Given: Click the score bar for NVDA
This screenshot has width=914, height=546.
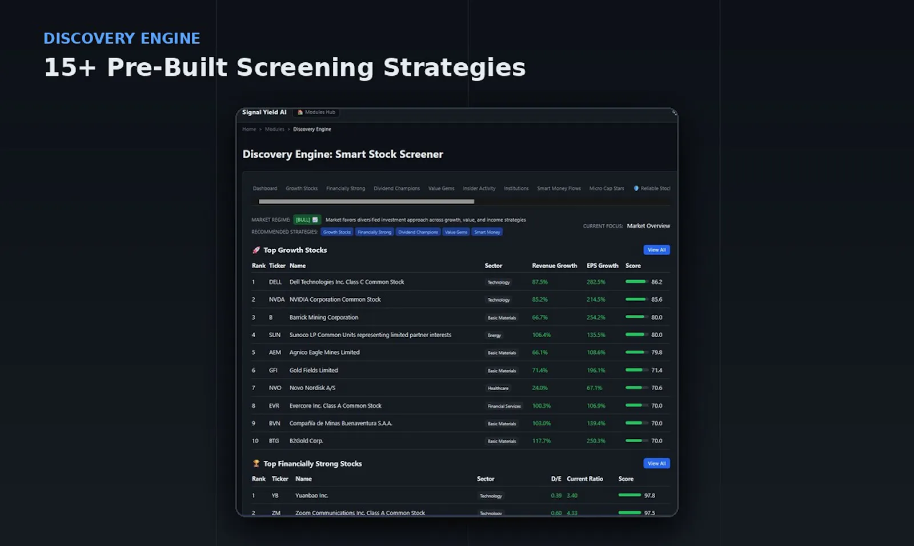Looking at the screenshot, I should pos(636,300).
